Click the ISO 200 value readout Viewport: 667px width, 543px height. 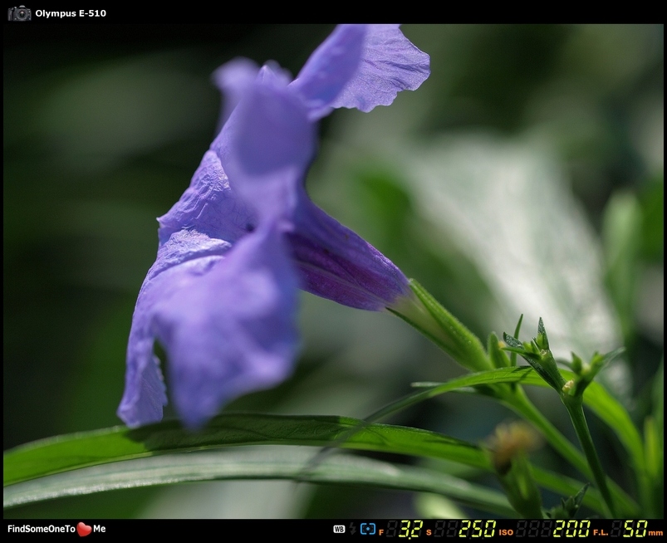coord(571,529)
